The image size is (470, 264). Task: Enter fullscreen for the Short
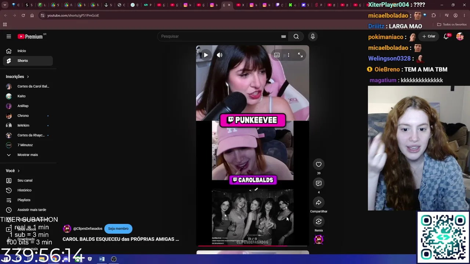(300, 55)
